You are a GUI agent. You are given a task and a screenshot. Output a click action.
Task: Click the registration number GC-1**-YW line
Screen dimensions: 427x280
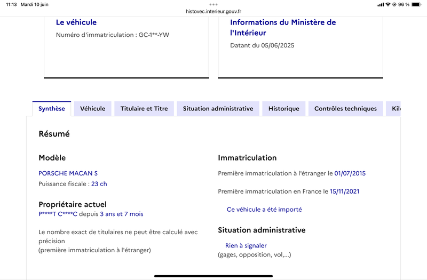(x=113, y=35)
